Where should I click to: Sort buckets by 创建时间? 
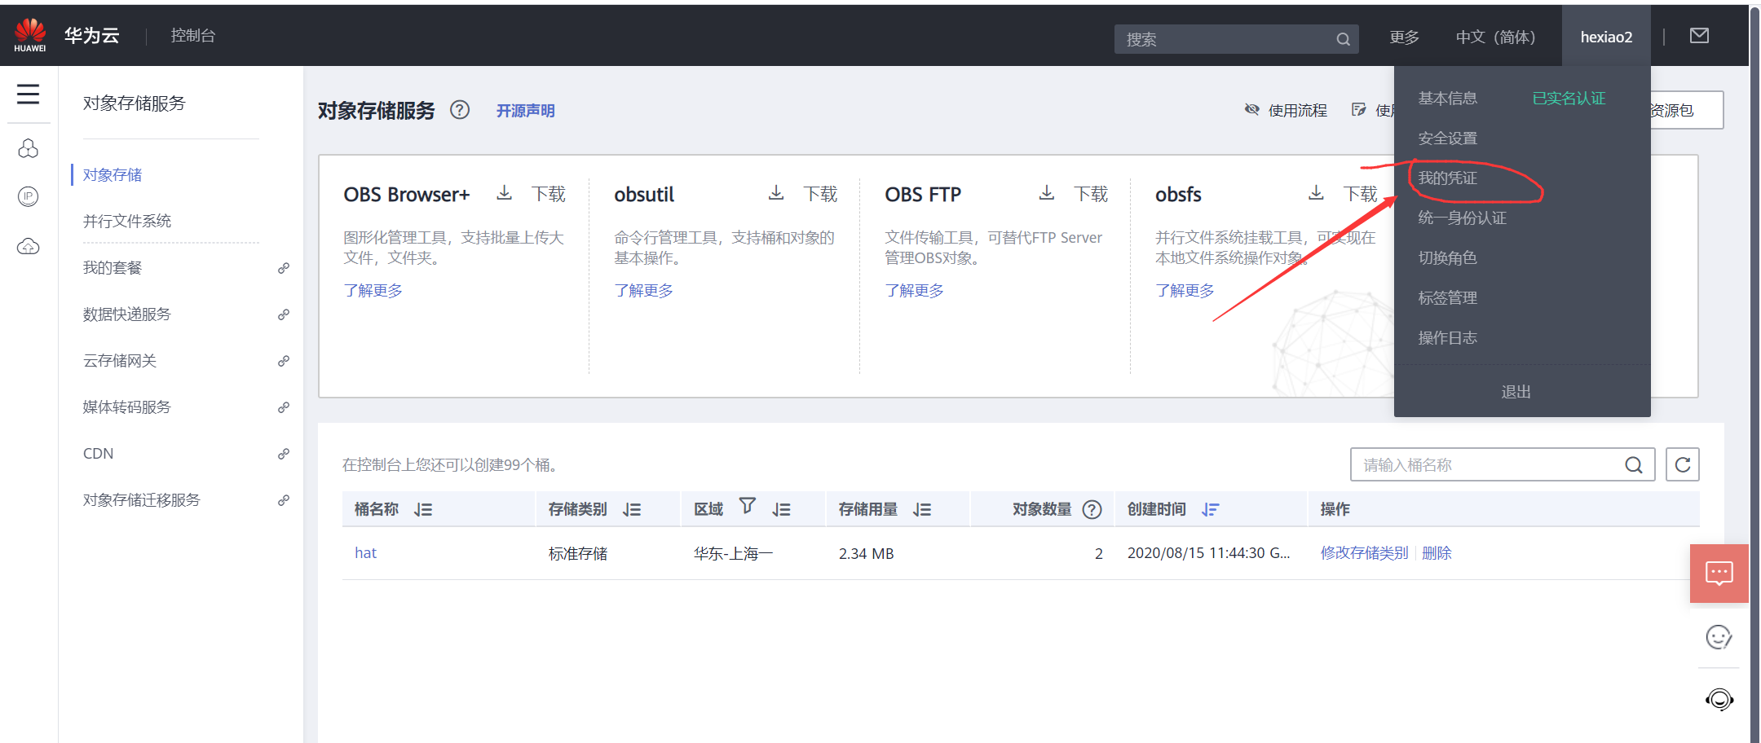[1210, 508]
